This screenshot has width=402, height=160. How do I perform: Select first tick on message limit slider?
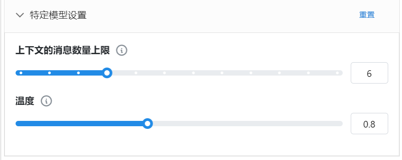[x=21, y=73]
